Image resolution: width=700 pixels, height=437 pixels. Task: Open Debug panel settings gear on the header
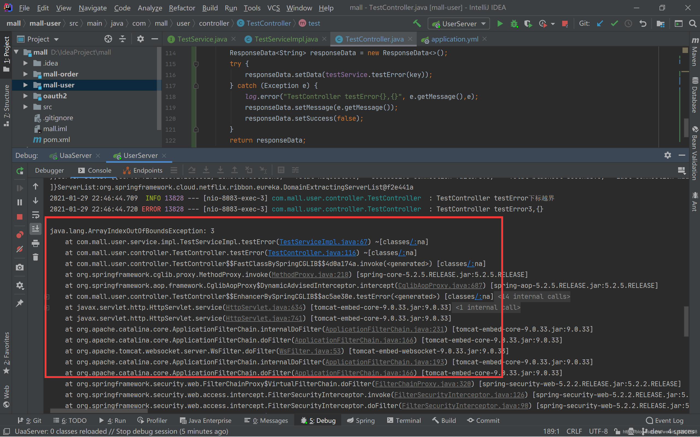tap(668, 155)
